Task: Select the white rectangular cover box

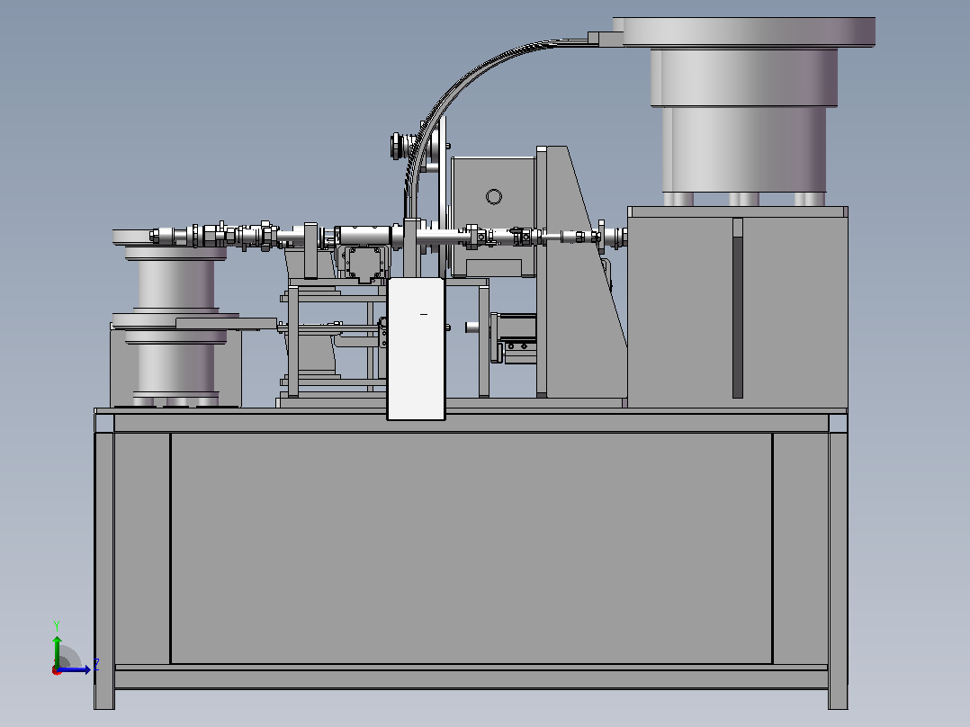Action: (x=416, y=349)
